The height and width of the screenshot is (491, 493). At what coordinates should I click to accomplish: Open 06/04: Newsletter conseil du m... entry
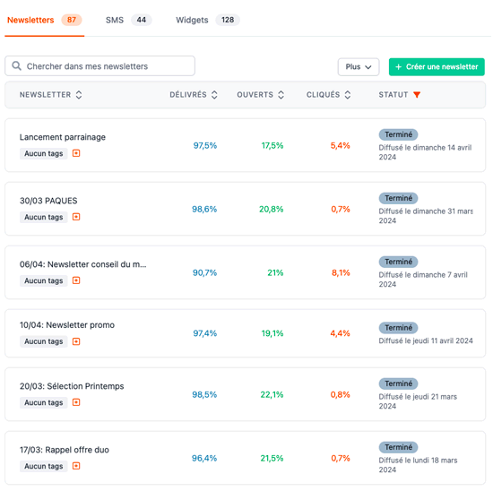click(x=83, y=264)
